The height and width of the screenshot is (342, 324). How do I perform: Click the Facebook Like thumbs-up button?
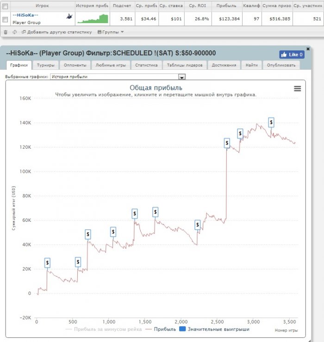(x=292, y=55)
